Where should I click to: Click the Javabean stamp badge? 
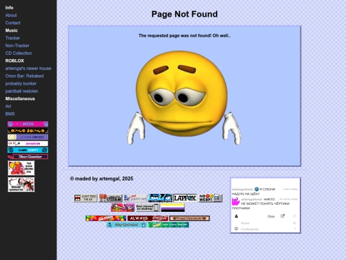pos(28,144)
